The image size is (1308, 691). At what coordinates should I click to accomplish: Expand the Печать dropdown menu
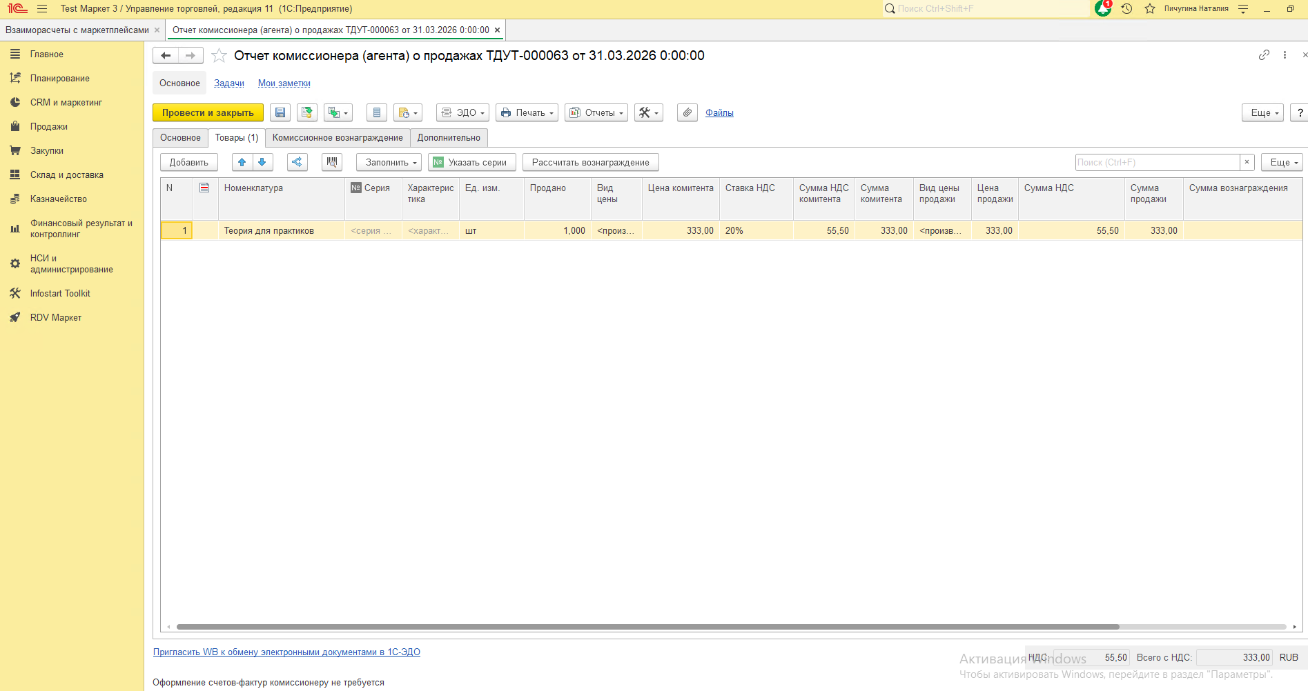pos(527,112)
